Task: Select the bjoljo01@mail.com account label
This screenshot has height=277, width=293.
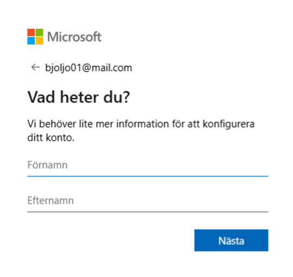Action: pos(89,68)
